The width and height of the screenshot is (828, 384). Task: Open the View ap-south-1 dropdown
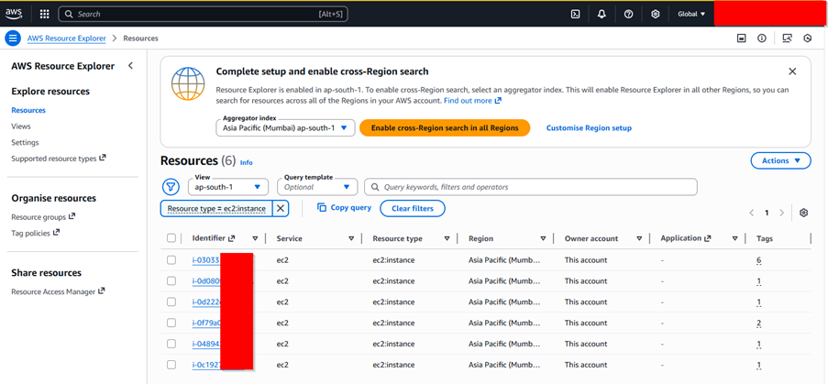point(228,187)
